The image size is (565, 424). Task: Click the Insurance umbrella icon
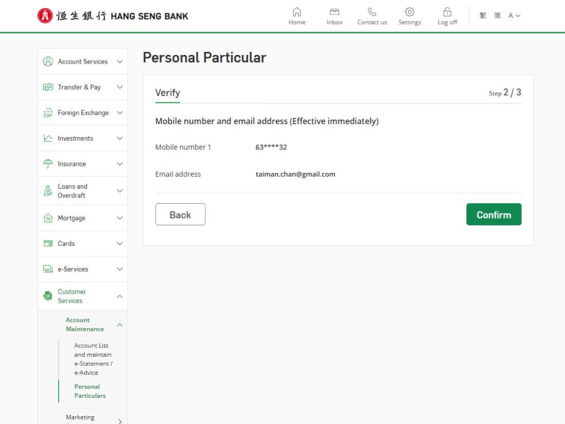pyautogui.click(x=48, y=164)
